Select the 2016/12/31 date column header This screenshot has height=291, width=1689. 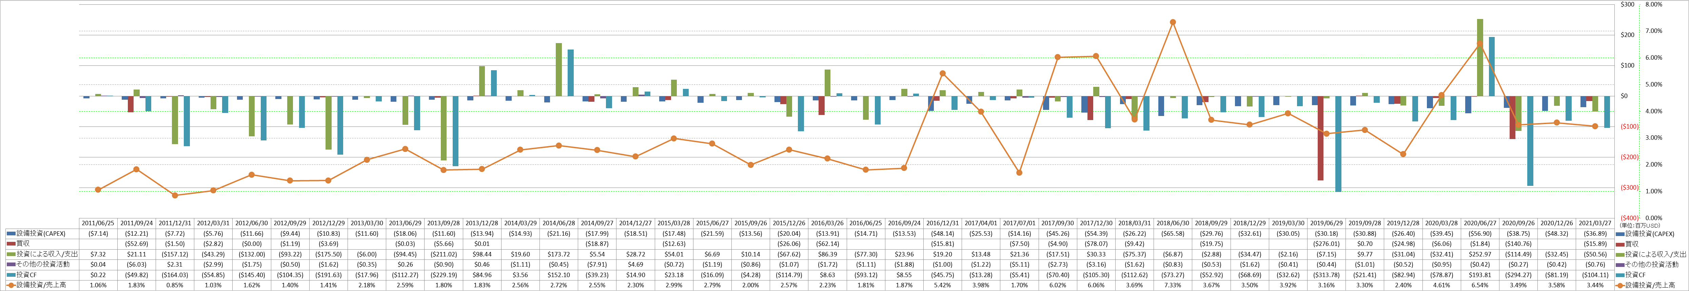(942, 224)
